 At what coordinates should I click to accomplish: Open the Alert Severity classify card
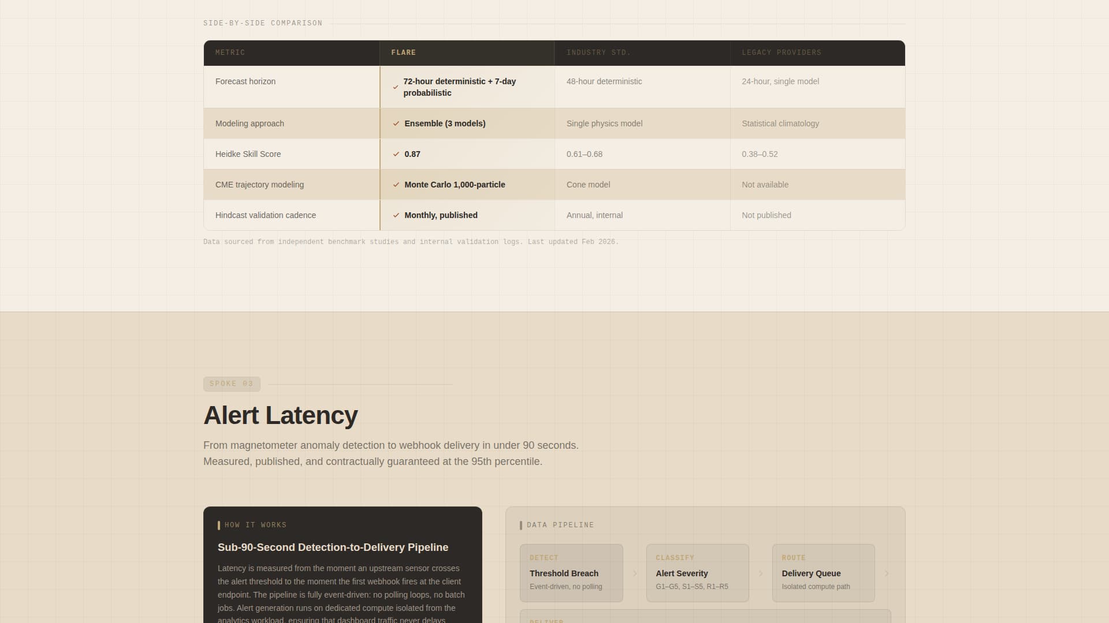point(697,573)
